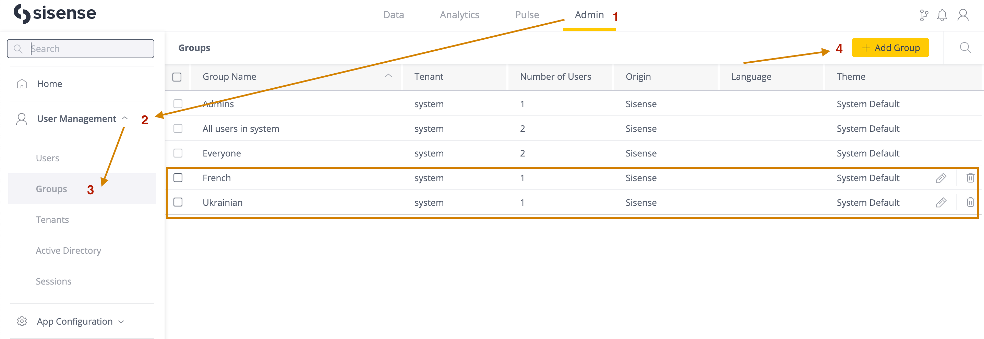Toggle Group Name sort order arrow

click(x=388, y=76)
